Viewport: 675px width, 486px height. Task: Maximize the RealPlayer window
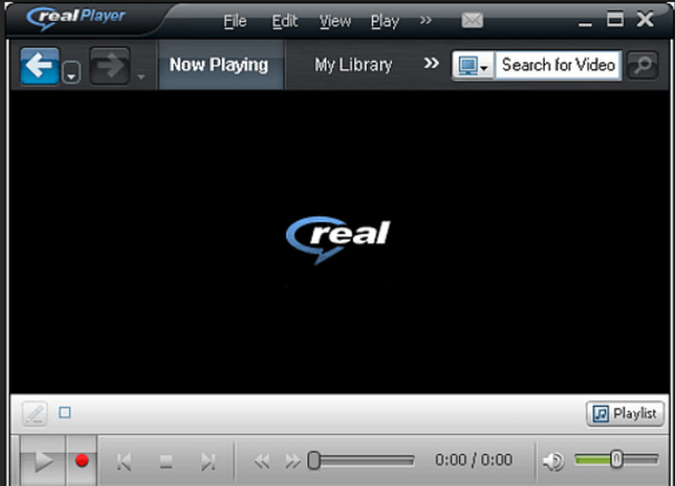click(615, 19)
